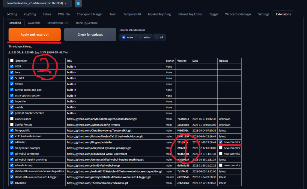
Task: Disable the sd-webui-inpaint-anything extension checkbox
Action: click(x=12, y=159)
